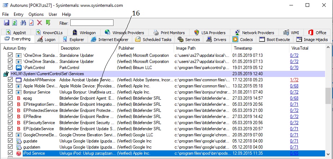
Task: Disable the Bonjour Service entry checkbox
Action: [10, 92]
